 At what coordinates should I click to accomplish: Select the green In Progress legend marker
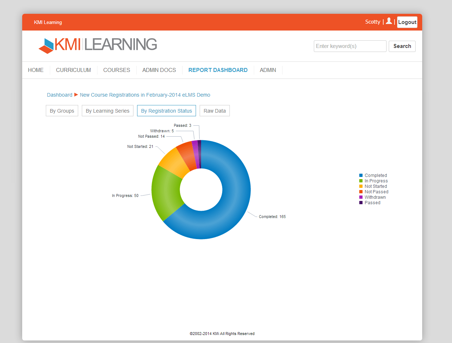360,181
